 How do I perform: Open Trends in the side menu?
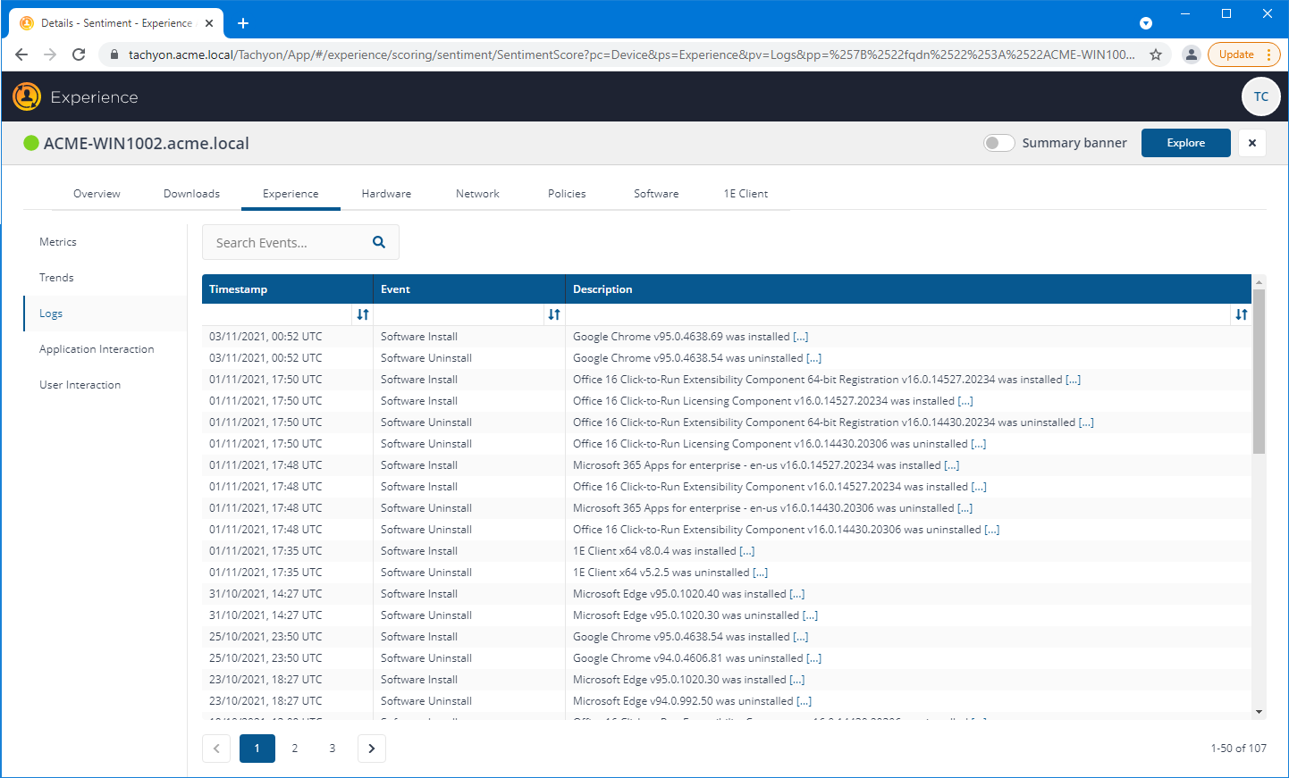[56, 278]
